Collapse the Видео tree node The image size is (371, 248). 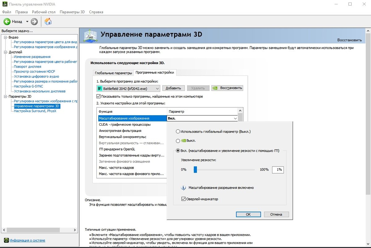point(5,37)
